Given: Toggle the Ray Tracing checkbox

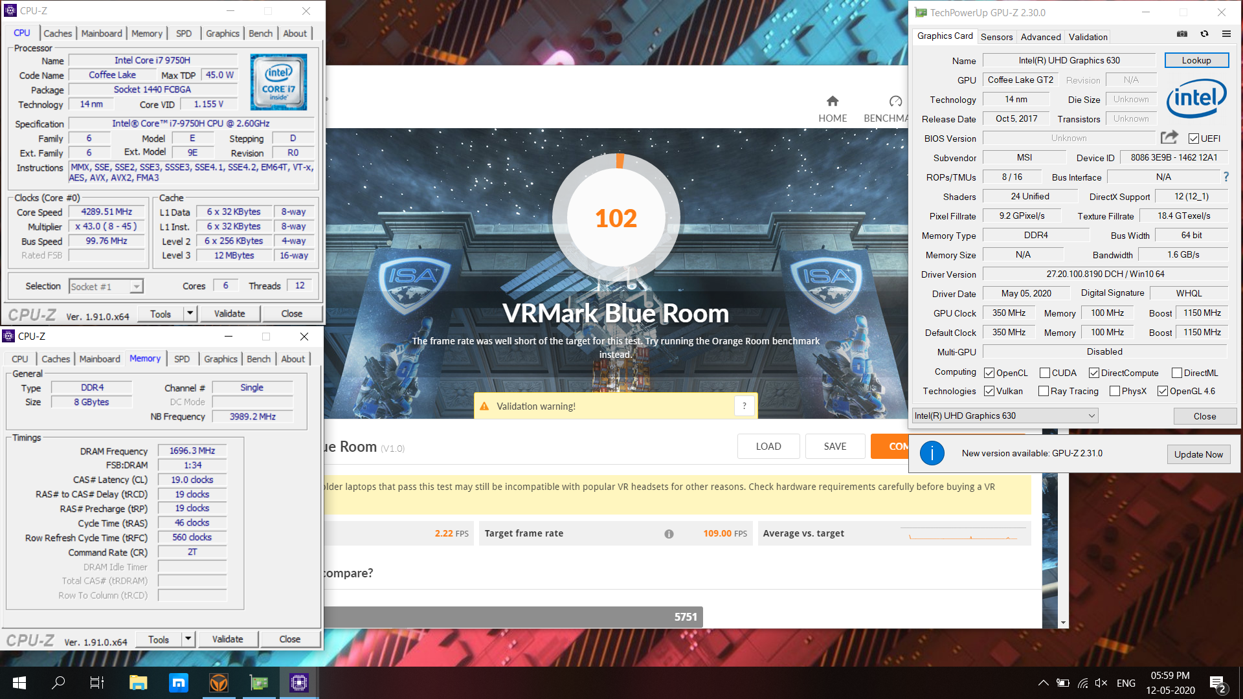Looking at the screenshot, I should (x=1044, y=391).
